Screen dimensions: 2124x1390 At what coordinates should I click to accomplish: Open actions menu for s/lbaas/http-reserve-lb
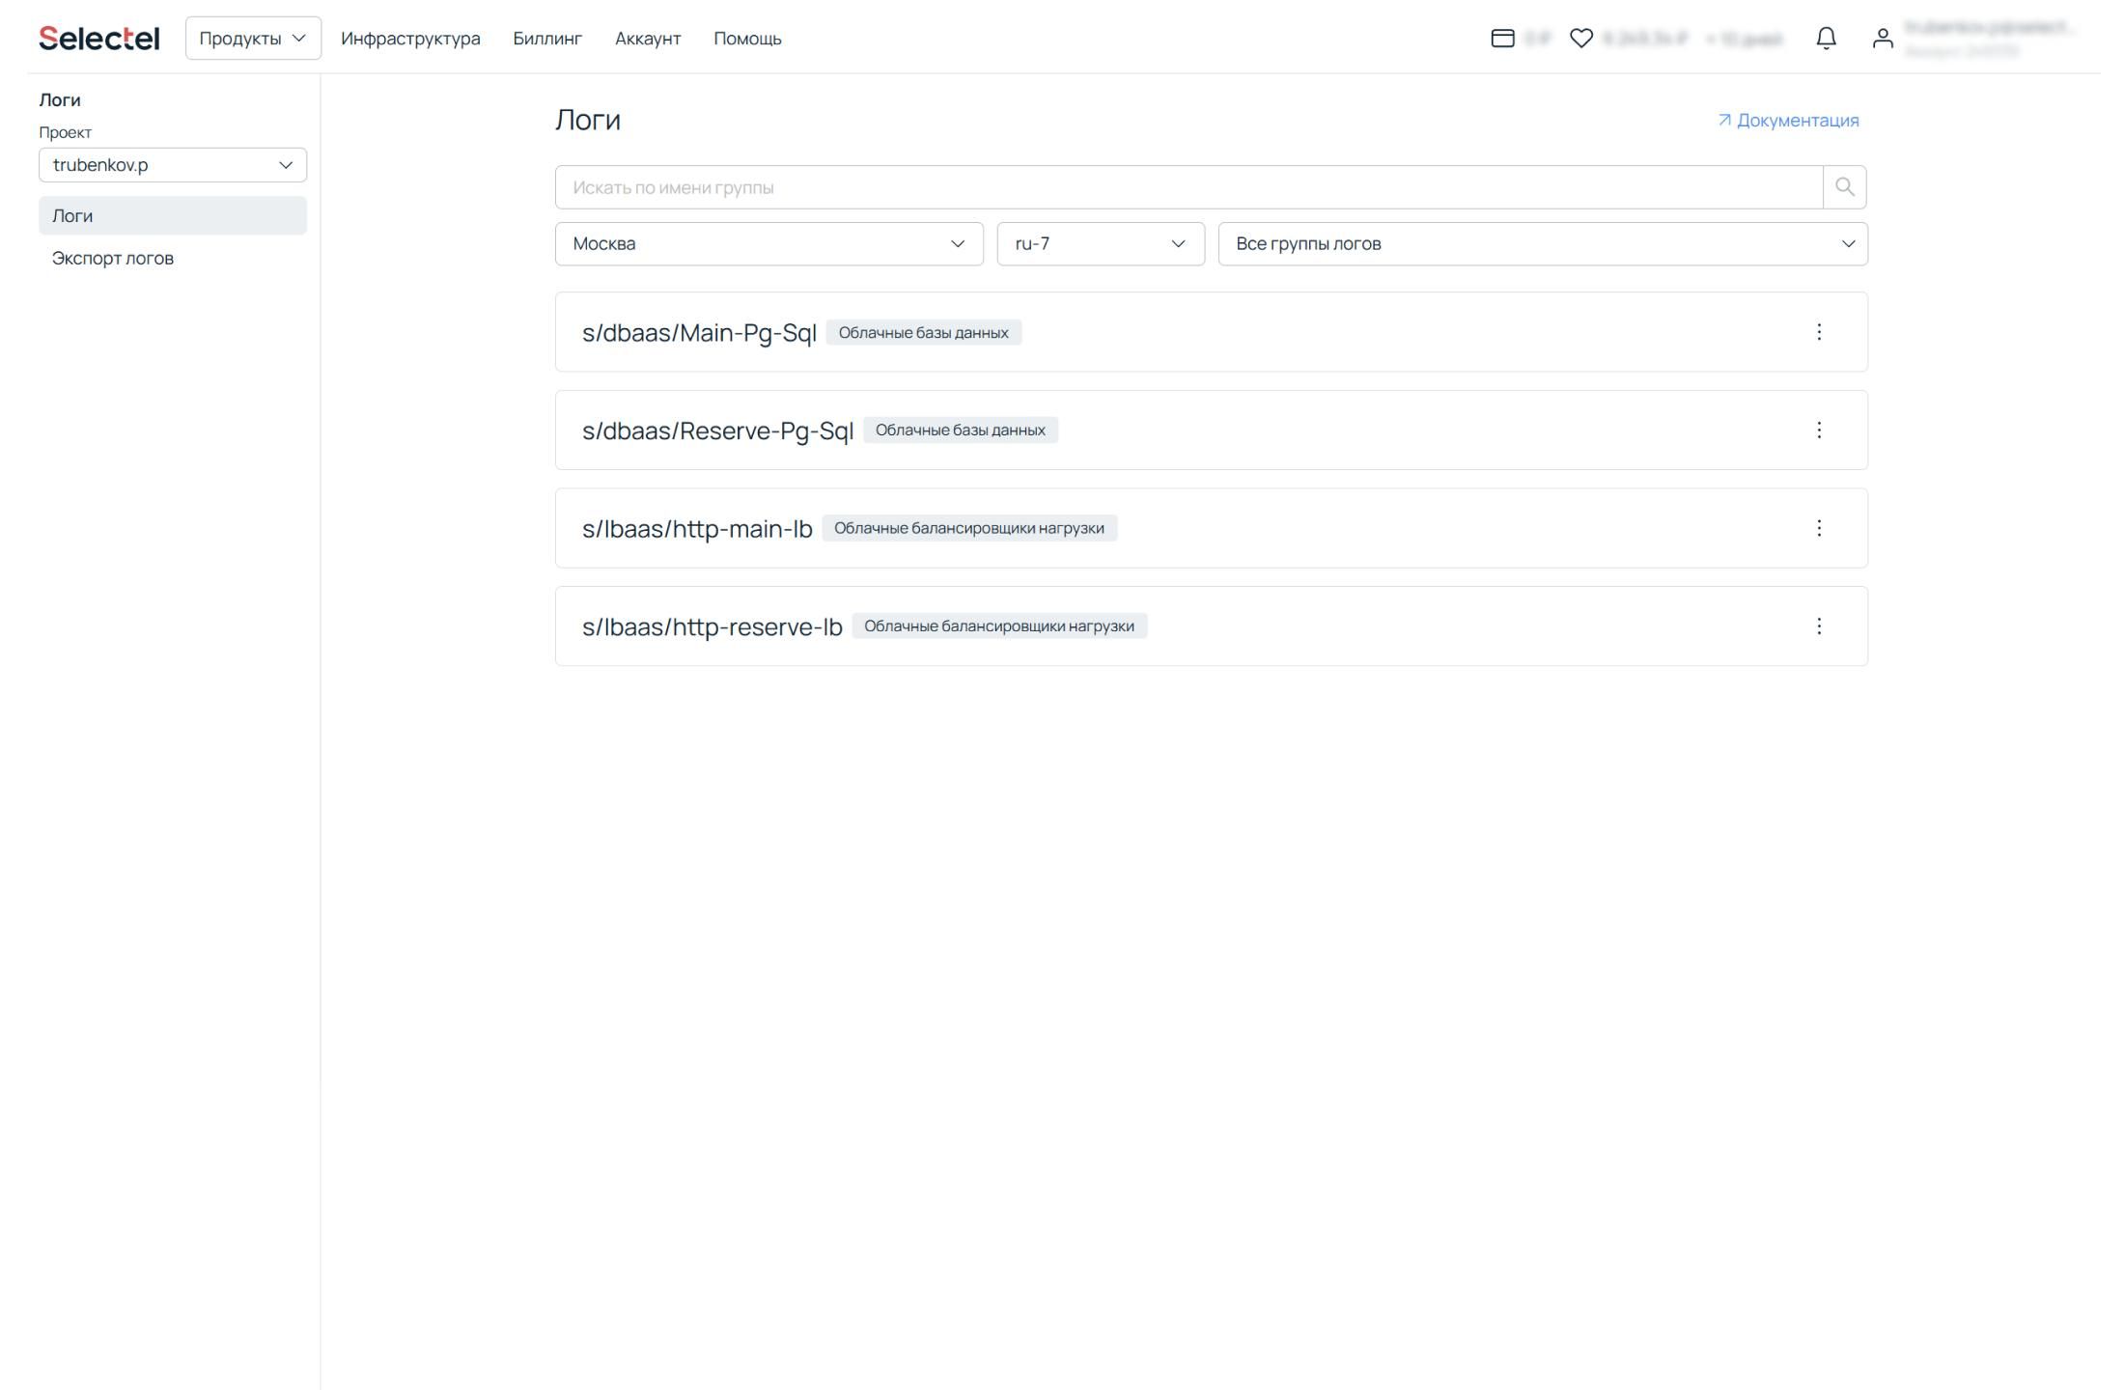point(1819,626)
